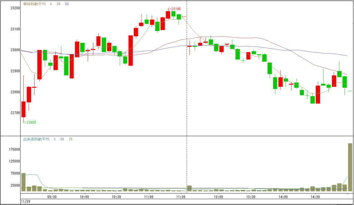This screenshot has width=354, height=205.
Task: Click the 10:00 time axis label
Action: [x=84, y=197]
